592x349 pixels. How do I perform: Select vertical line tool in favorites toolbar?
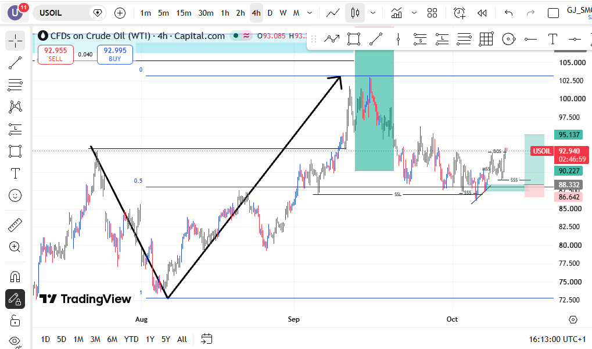pyautogui.click(x=398, y=39)
